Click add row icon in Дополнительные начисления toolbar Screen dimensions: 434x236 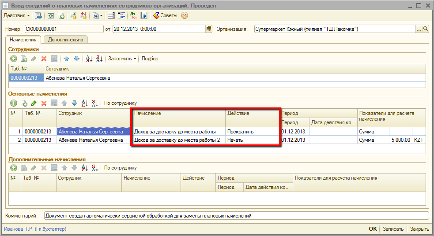[x=14, y=168]
